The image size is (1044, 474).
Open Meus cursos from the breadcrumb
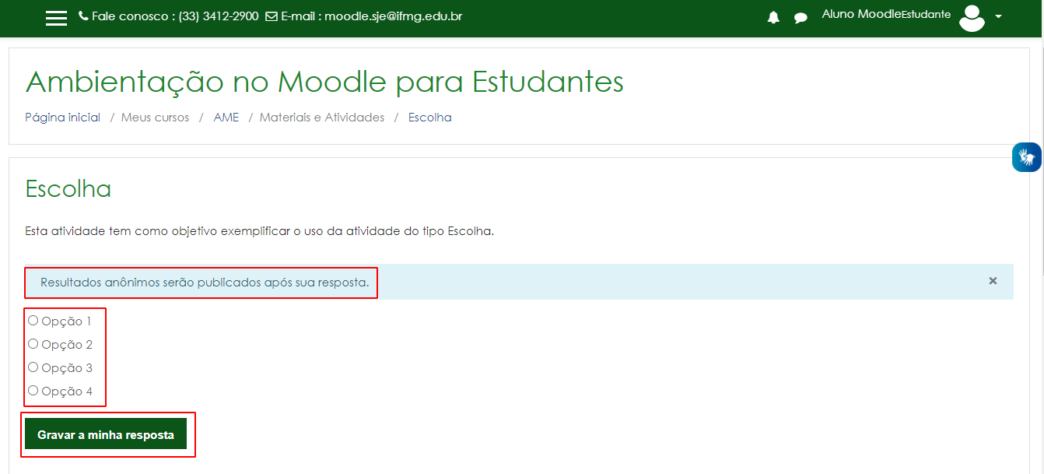pyautogui.click(x=154, y=117)
